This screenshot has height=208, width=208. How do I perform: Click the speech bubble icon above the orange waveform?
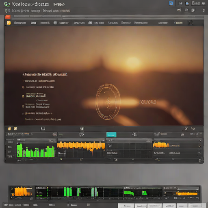[82, 134]
